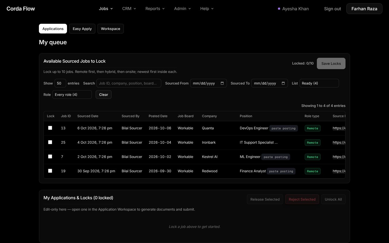Open the Role filter Every role (4)
The height and width of the screenshot is (243, 389).
point(72,94)
